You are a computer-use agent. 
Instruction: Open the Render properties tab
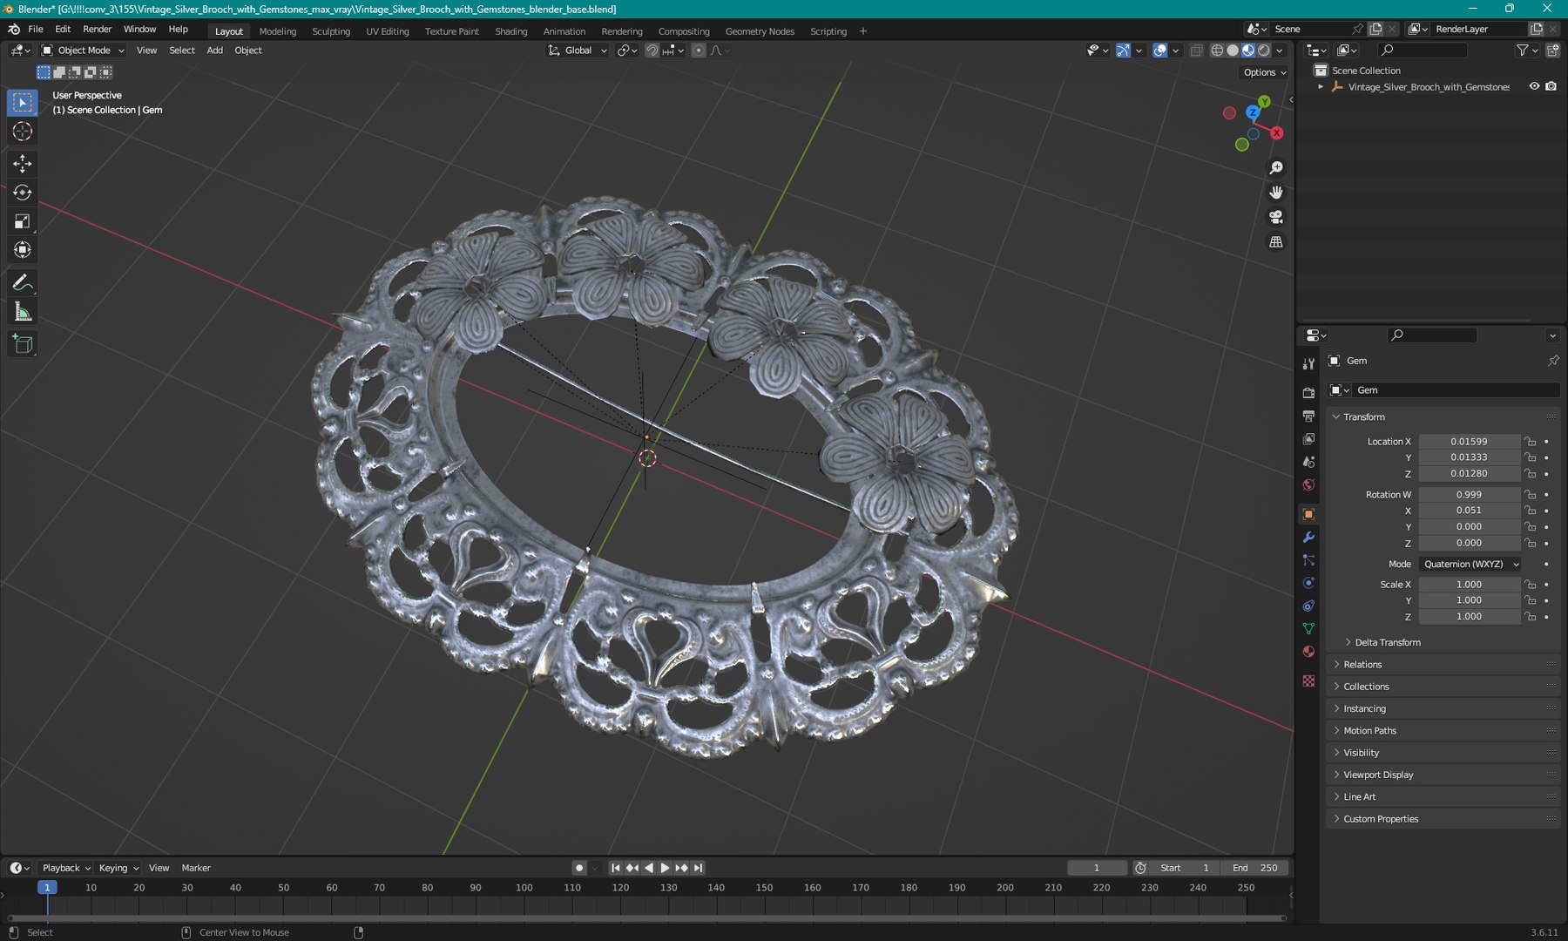(1308, 393)
